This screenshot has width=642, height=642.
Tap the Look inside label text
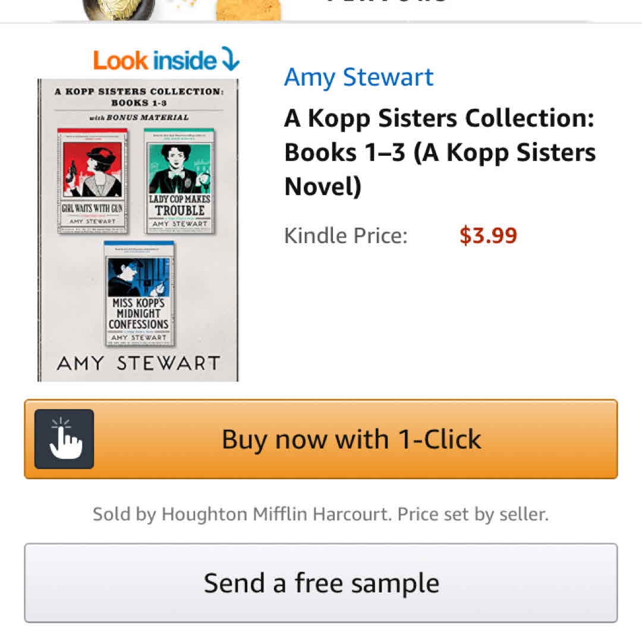155,61
